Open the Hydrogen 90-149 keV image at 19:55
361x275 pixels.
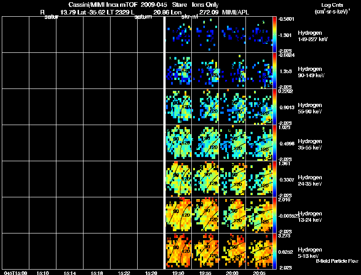[x=205, y=71]
